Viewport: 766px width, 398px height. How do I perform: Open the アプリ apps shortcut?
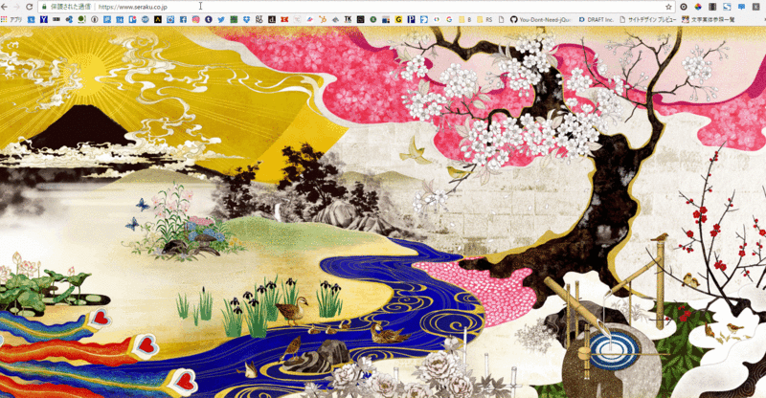[x=11, y=19]
